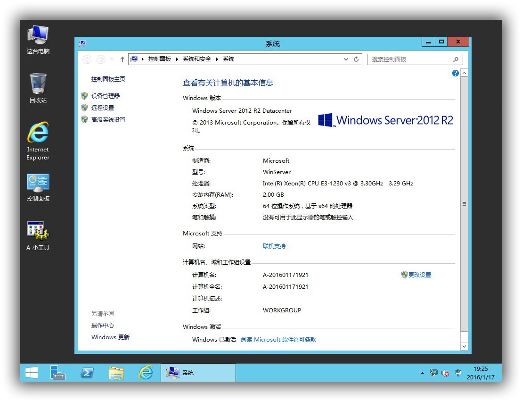Click the scrollbar down arrow
This screenshot has width=522, height=402.
464,346
